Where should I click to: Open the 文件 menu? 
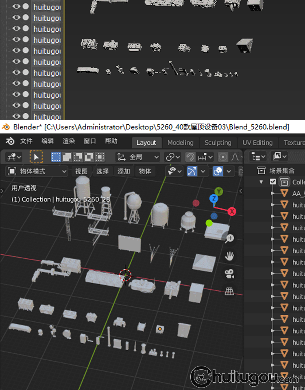pyautogui.click(x=26, y=141)
